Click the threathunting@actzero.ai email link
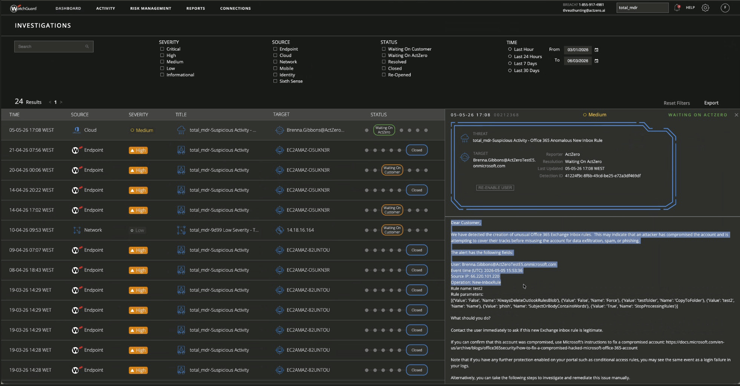This screenshot has width=740, height=386. (x=584, y=11)
